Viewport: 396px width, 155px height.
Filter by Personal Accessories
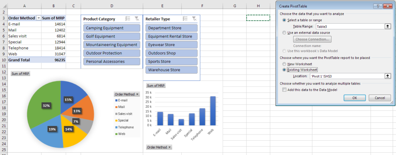111,62
